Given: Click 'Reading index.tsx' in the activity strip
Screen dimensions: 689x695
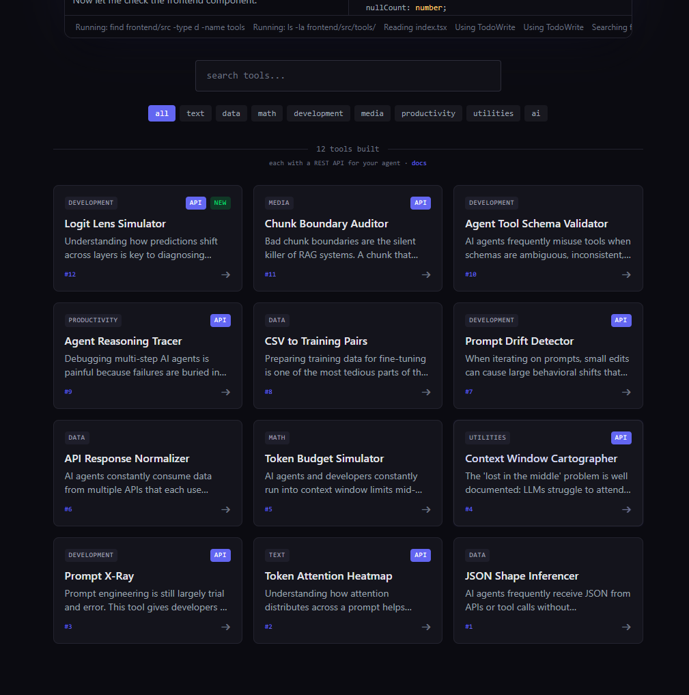Looking at the screenshot, I should pos(415,27).
